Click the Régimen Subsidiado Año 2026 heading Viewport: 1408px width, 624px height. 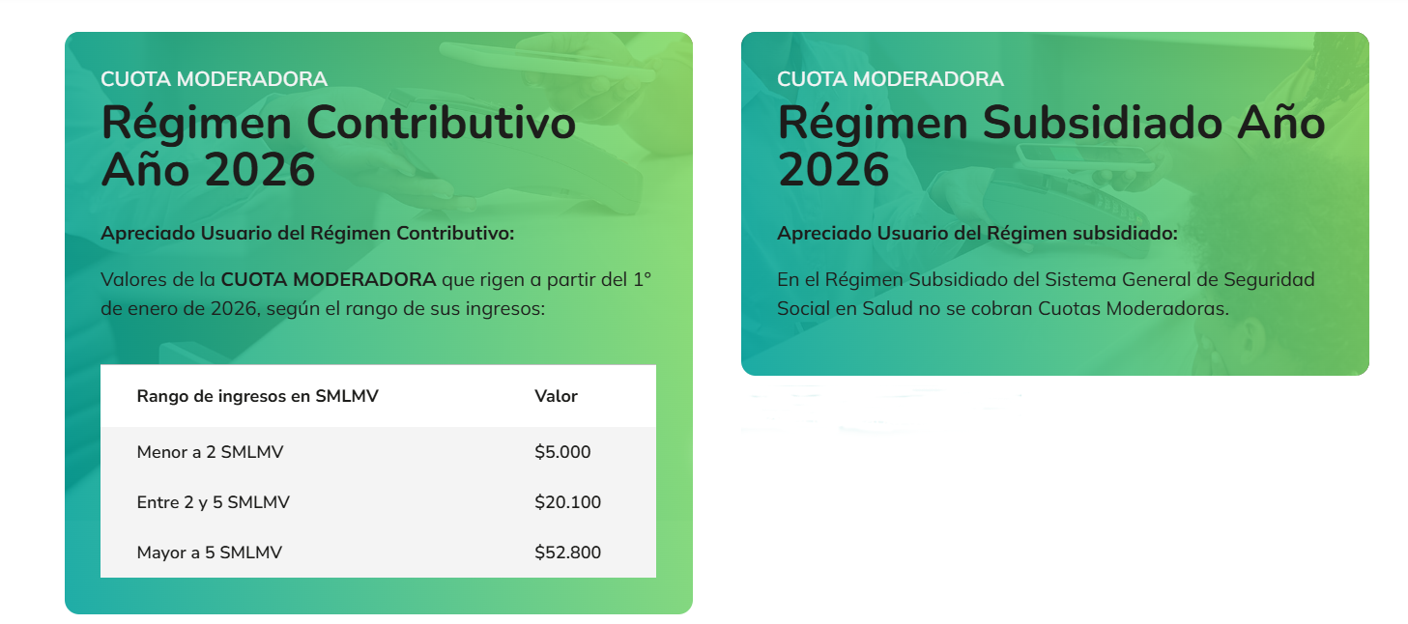point(1051,146)
